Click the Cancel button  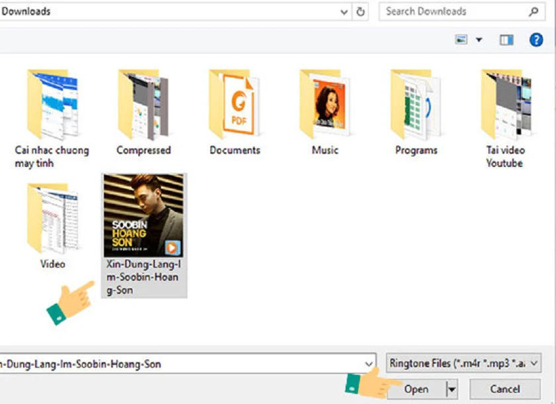click(x=505, y=389)
